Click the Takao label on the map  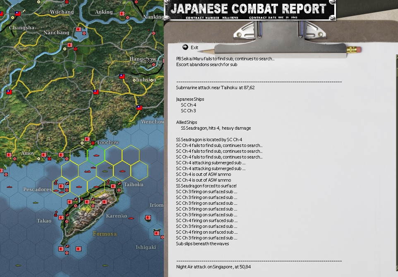tap(44, 221)
